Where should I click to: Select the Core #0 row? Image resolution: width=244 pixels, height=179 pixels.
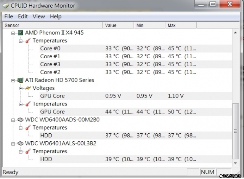click(136, 48)
